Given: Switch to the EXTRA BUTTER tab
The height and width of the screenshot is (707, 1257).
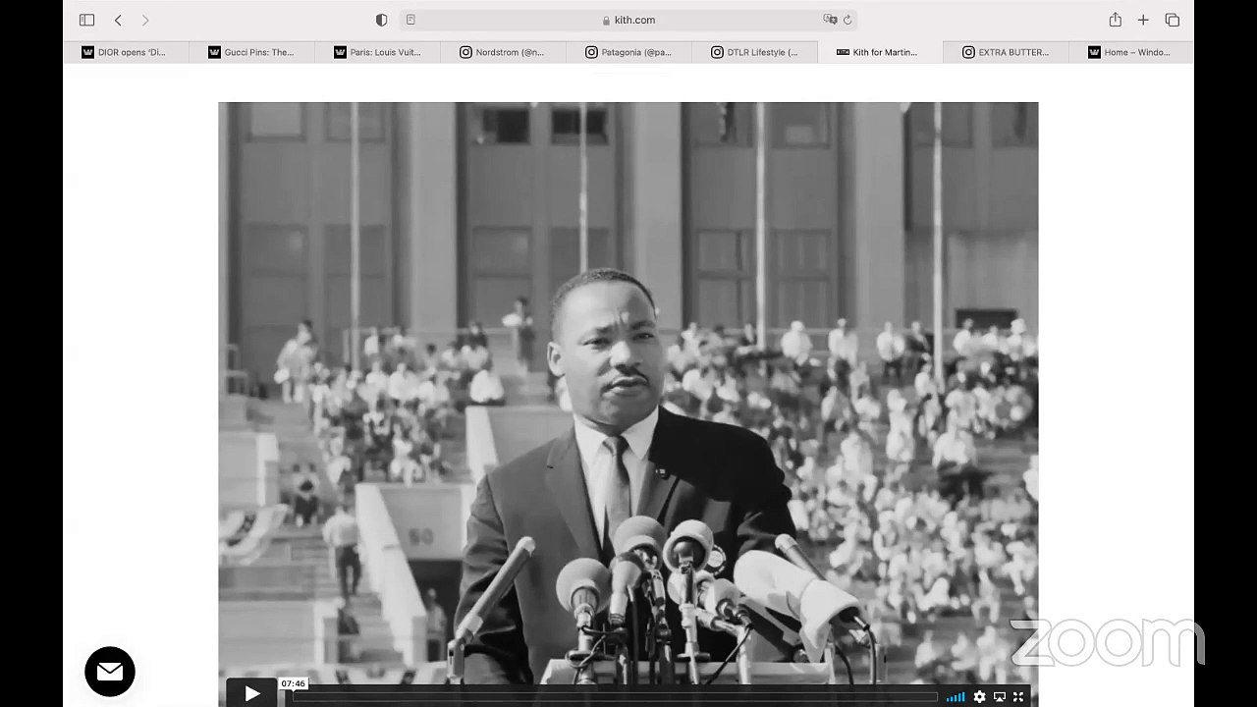Looking at the screenshot, I should pos(1006,52).
